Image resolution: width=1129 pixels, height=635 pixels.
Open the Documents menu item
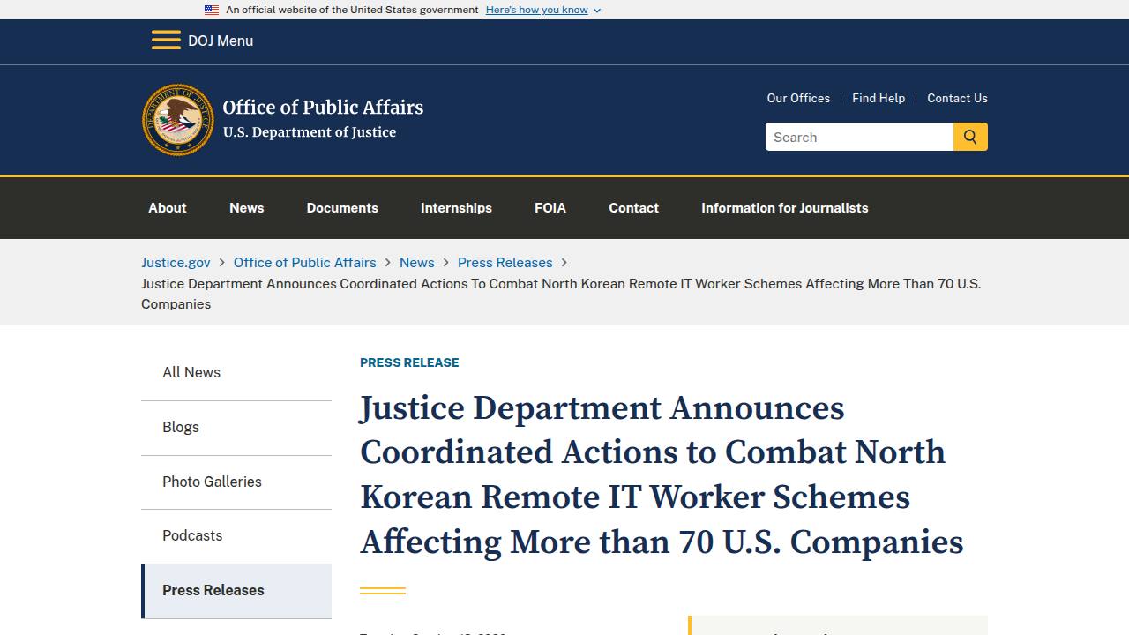pyautogui.click(x=342, y=208)
